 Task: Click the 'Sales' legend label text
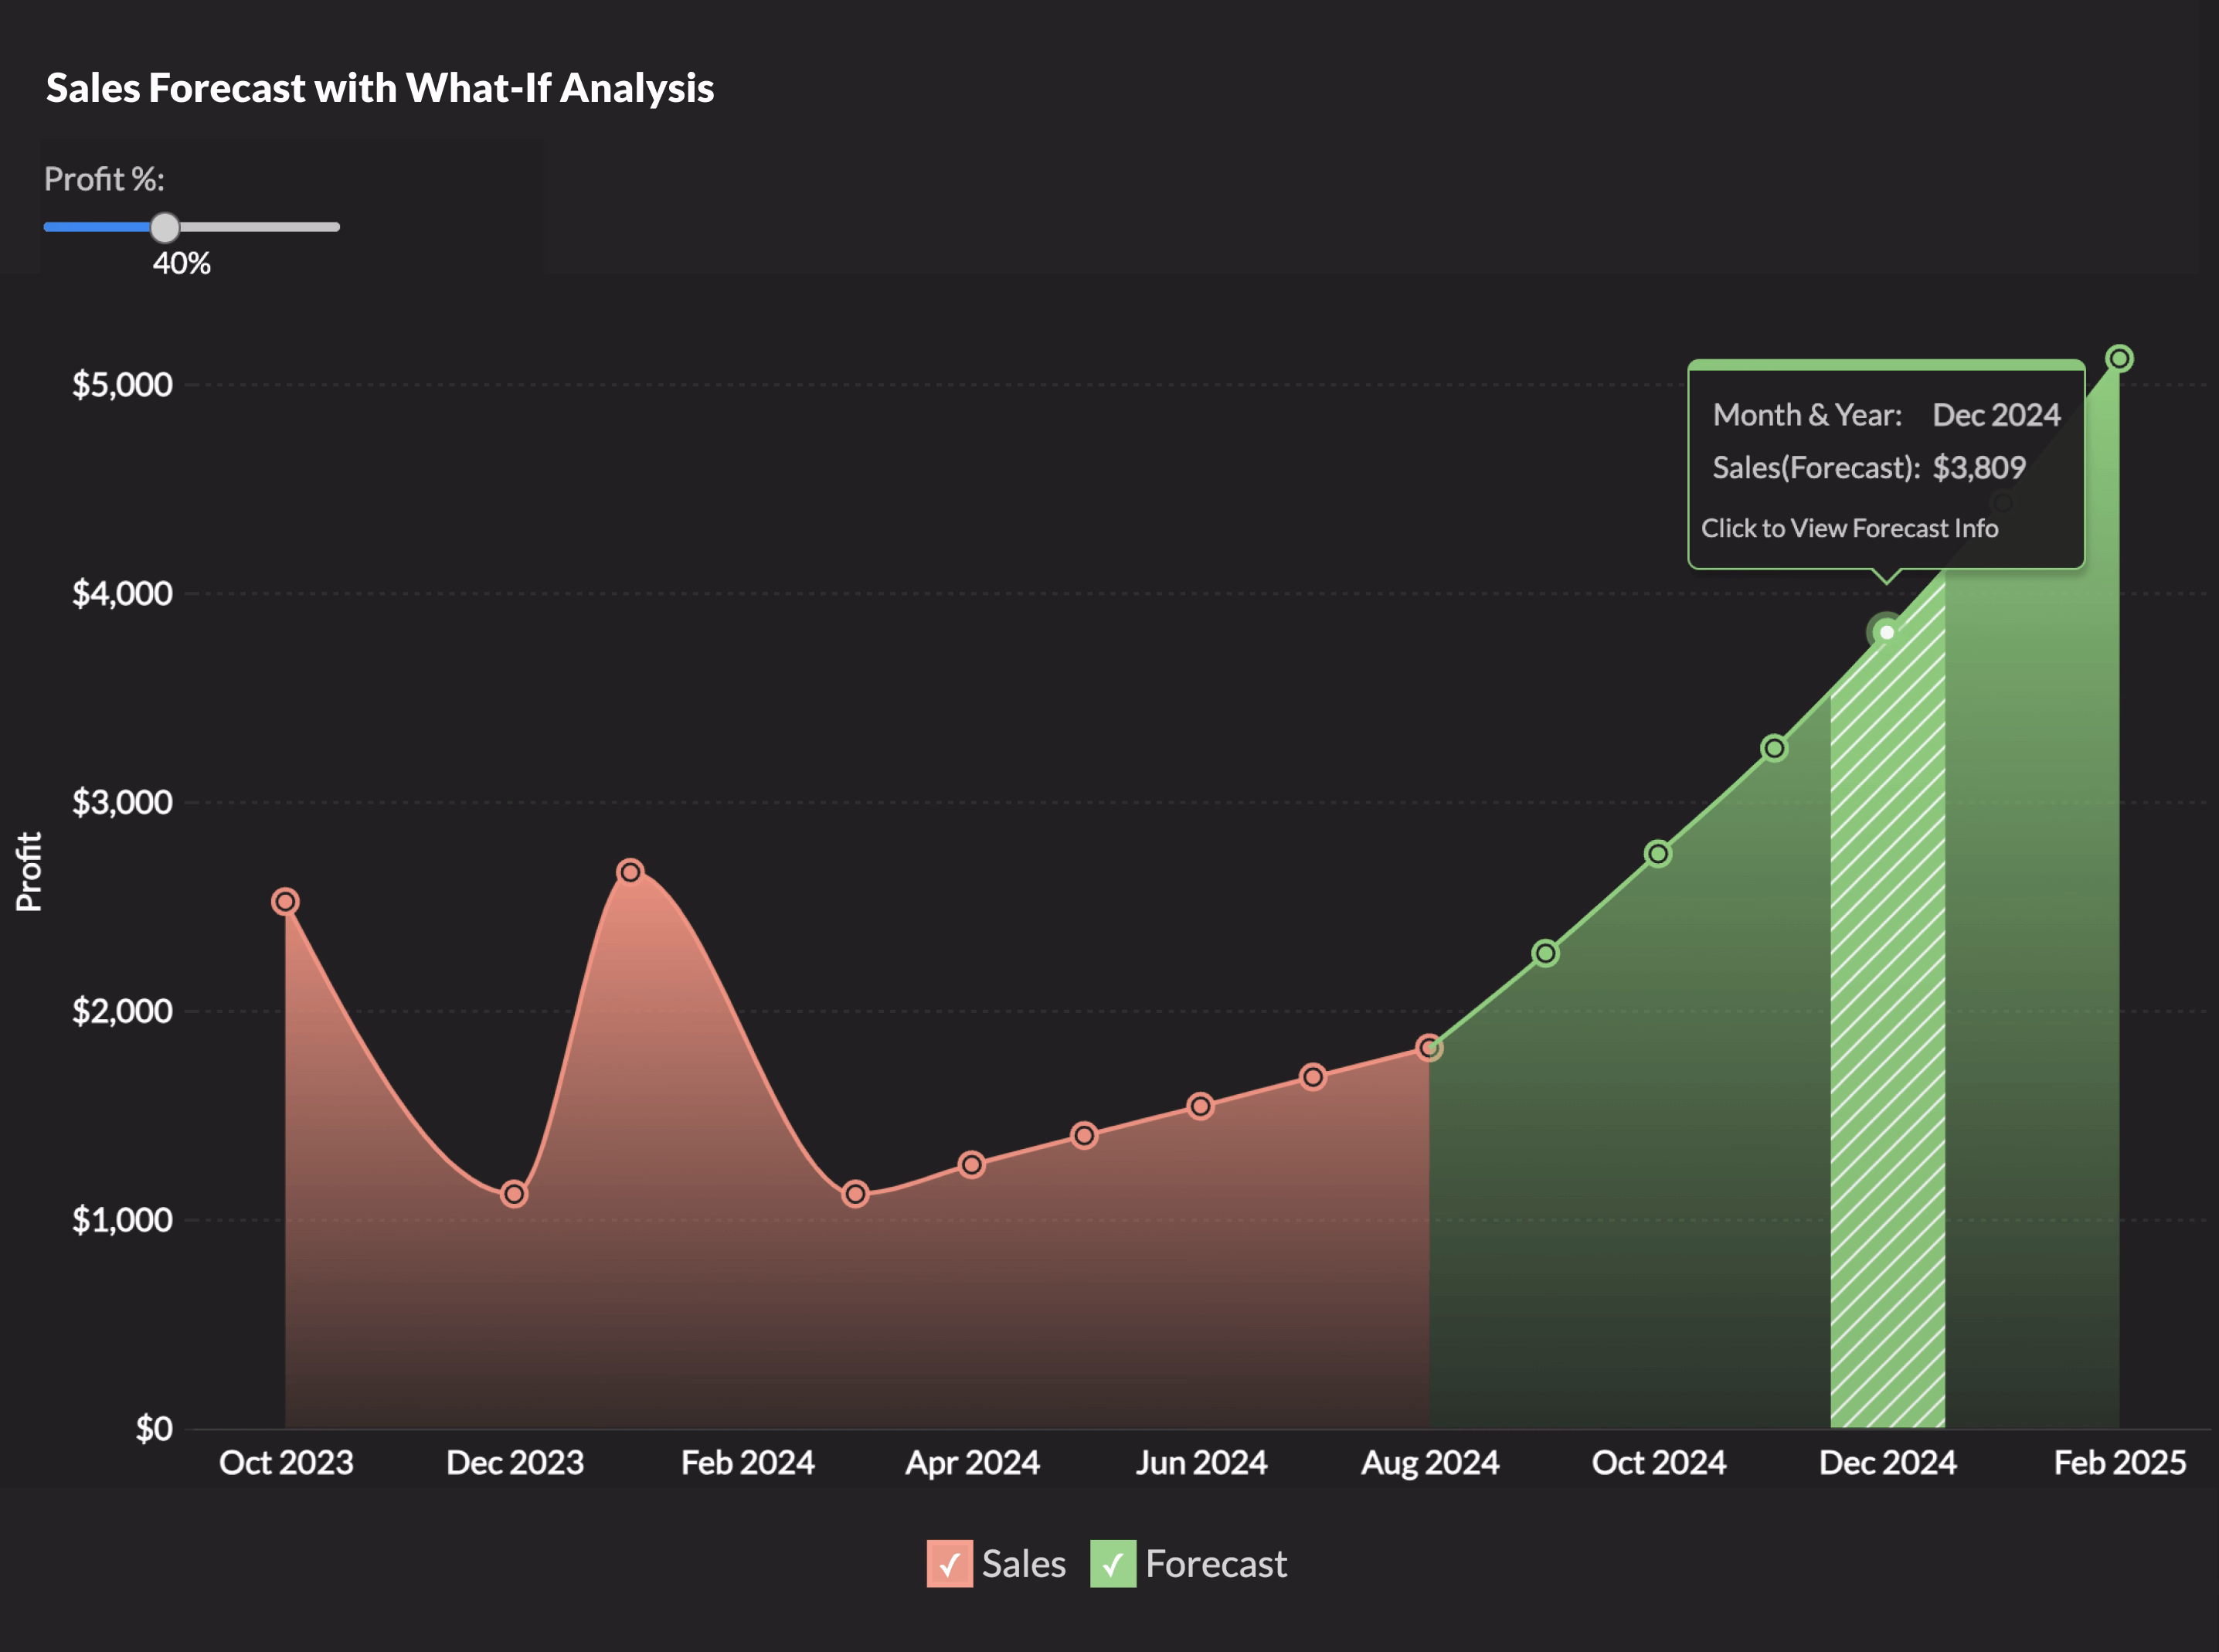[1023, 1564]
